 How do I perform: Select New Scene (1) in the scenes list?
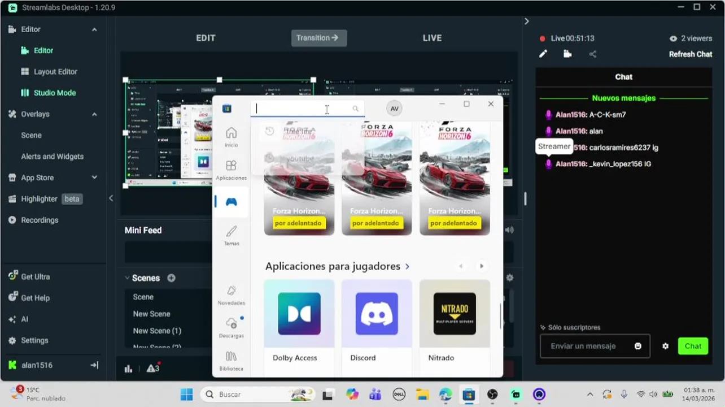coord(157,331)
